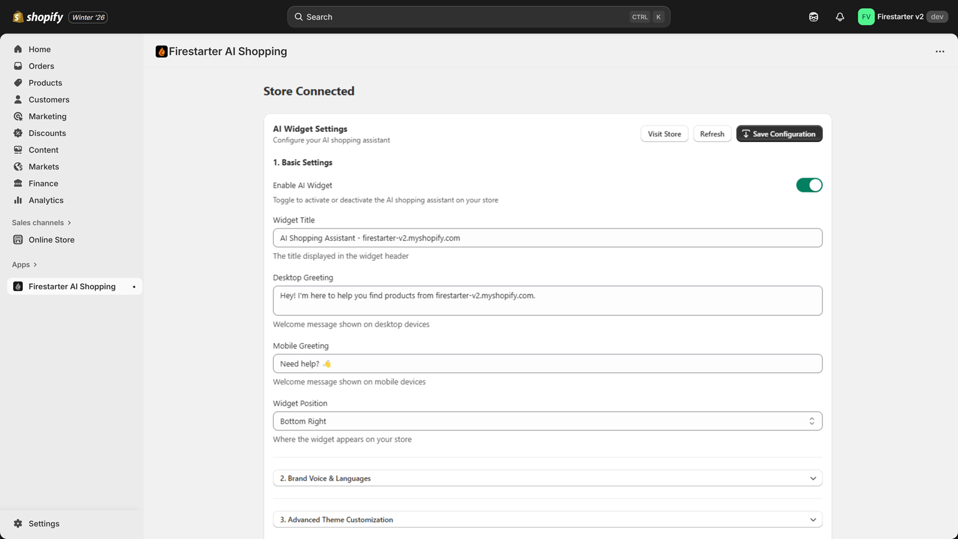
Task: Open the Analytics section
Action: tap(46, 200)
